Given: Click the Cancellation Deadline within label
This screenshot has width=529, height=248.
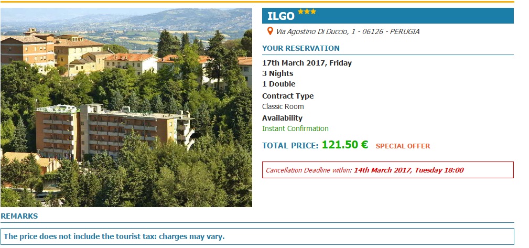Looking at the screenshot, I should pyautogui.click(x=309, y=170).
